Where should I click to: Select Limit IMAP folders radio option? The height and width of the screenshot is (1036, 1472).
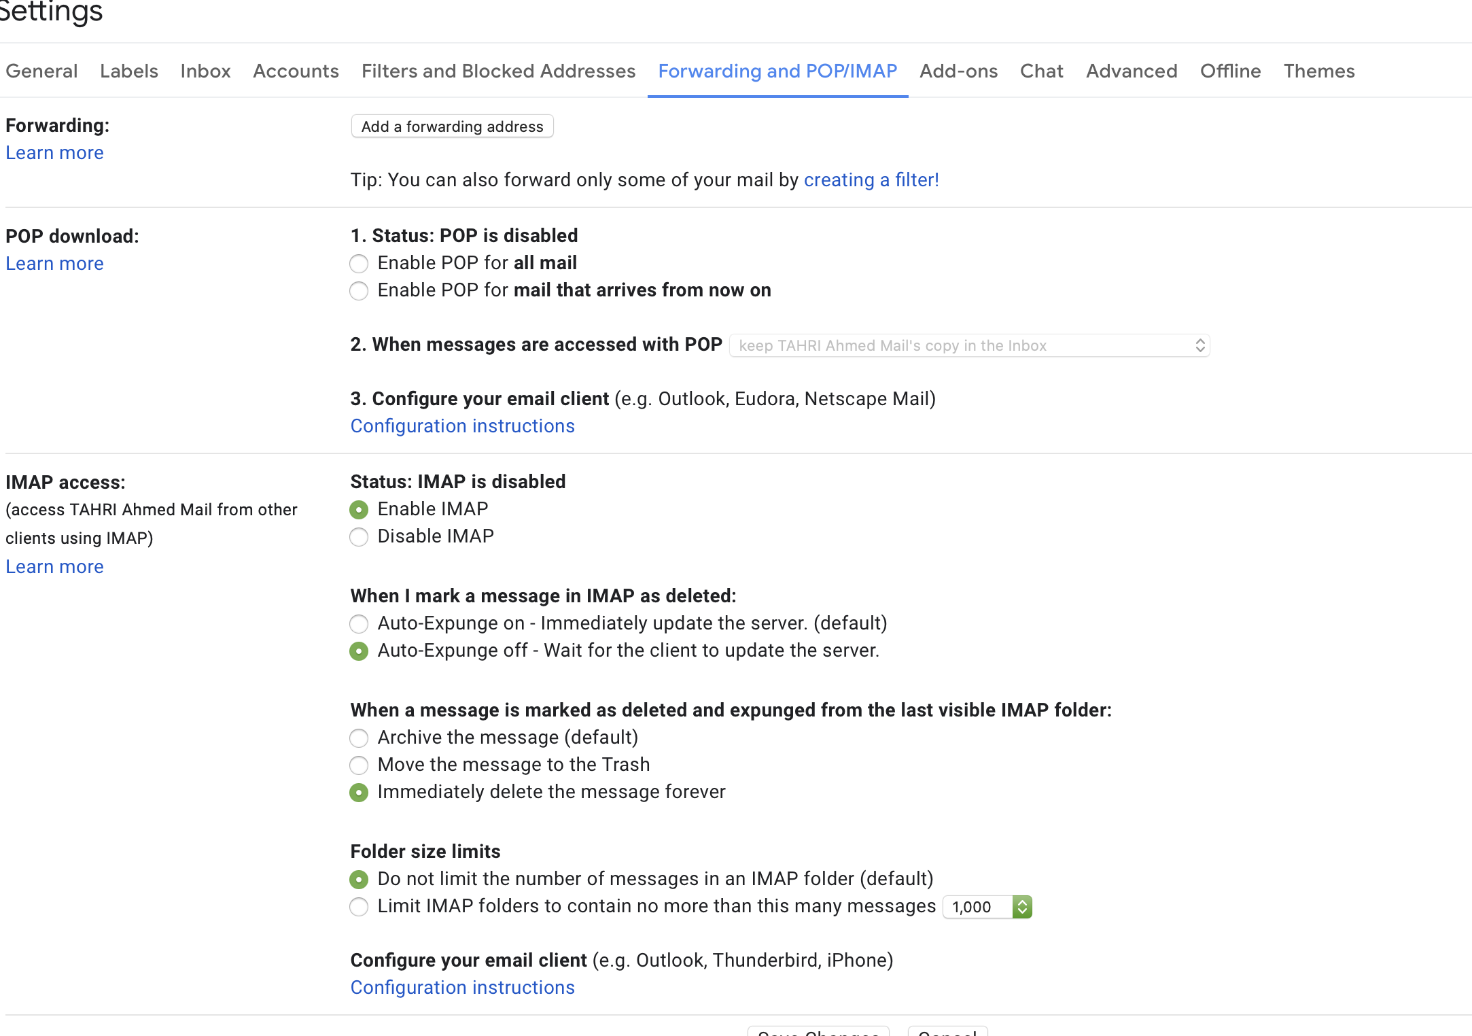(x=359, y=907)
